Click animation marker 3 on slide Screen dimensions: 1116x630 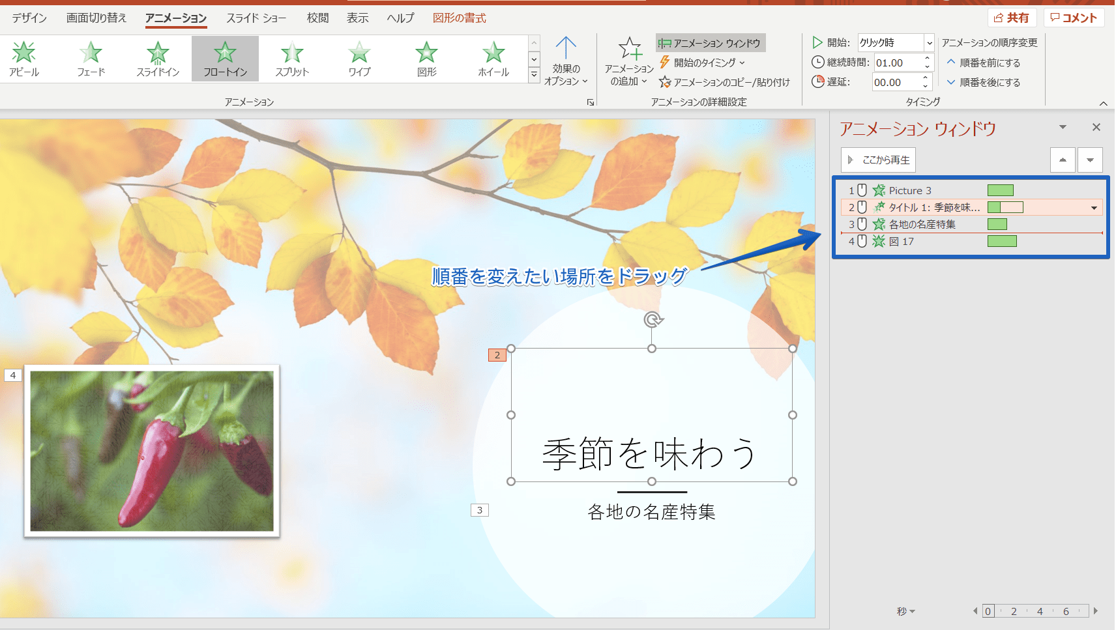click(x=480, y=510)
